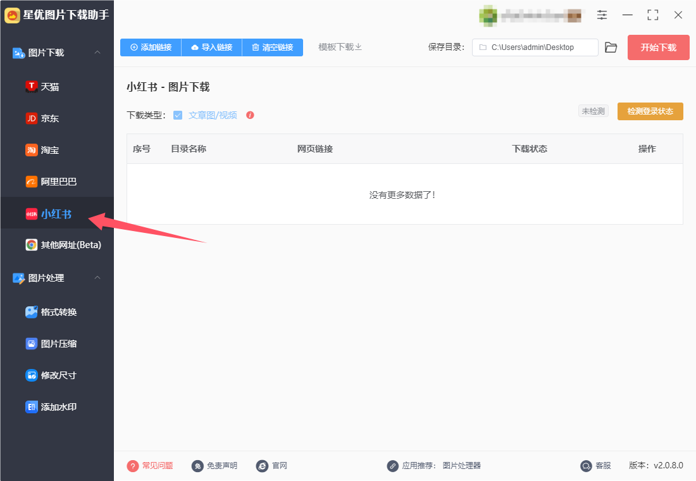Click the 导入链接 button
Screen dimensions: 696x481
tap(212, 47)
